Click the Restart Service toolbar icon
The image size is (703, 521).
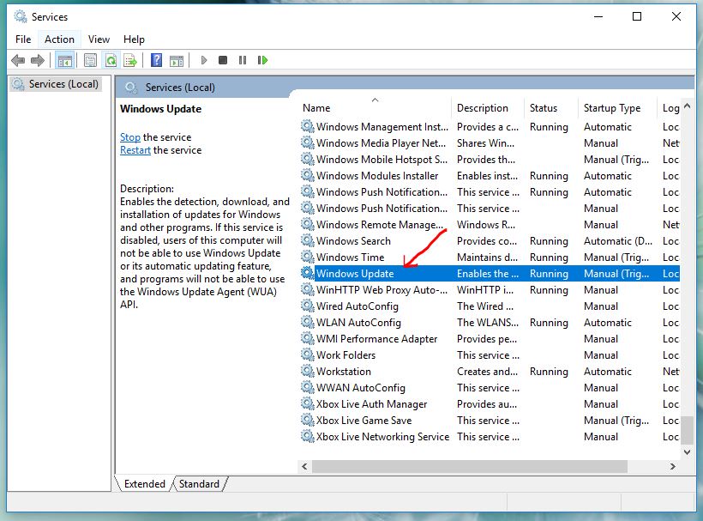pos(262,60)
